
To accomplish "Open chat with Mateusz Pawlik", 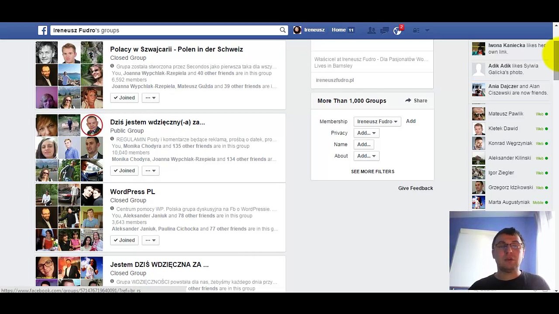I will click(x=510, y=114).
